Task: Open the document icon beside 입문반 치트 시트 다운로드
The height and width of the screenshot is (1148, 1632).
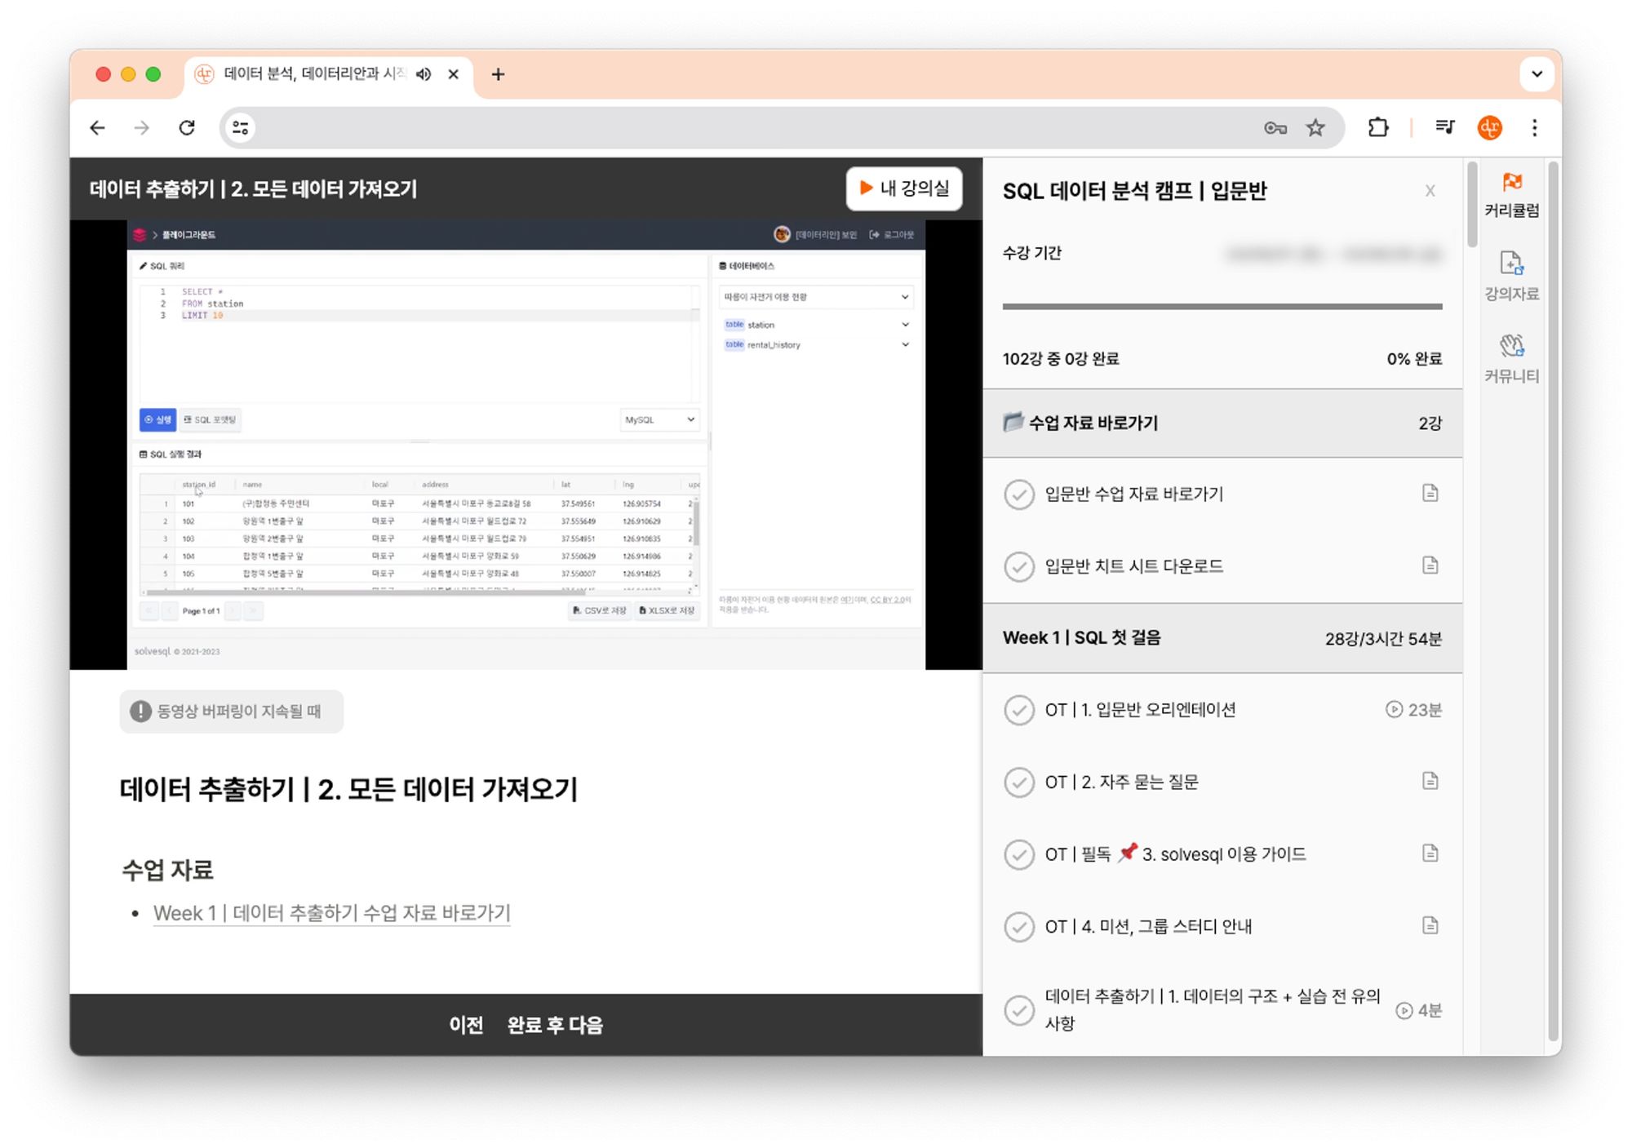Action: 1430,565
